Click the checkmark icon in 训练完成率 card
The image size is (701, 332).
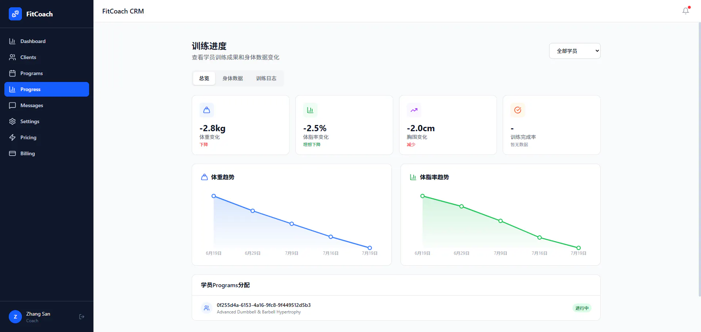coord(518,110)
